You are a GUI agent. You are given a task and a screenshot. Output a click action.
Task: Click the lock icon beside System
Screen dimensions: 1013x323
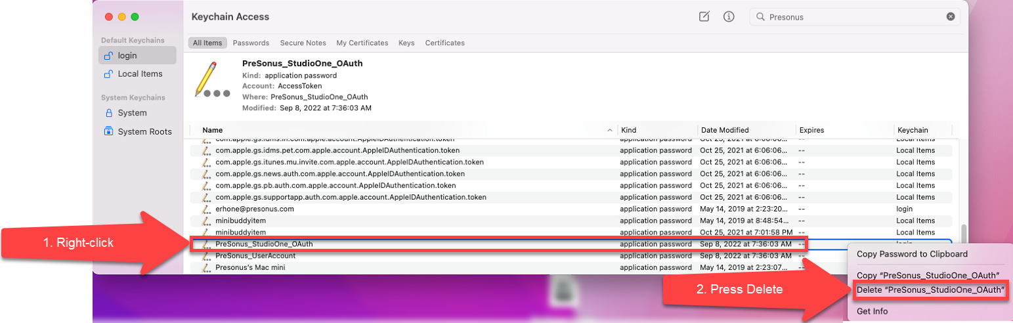pyautogui.click(x=109, y=113)
